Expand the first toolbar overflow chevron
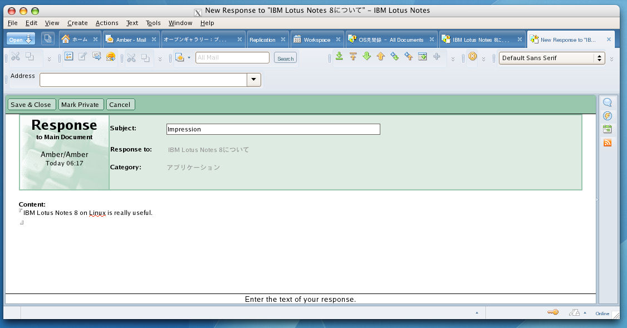 pos(49,59)
